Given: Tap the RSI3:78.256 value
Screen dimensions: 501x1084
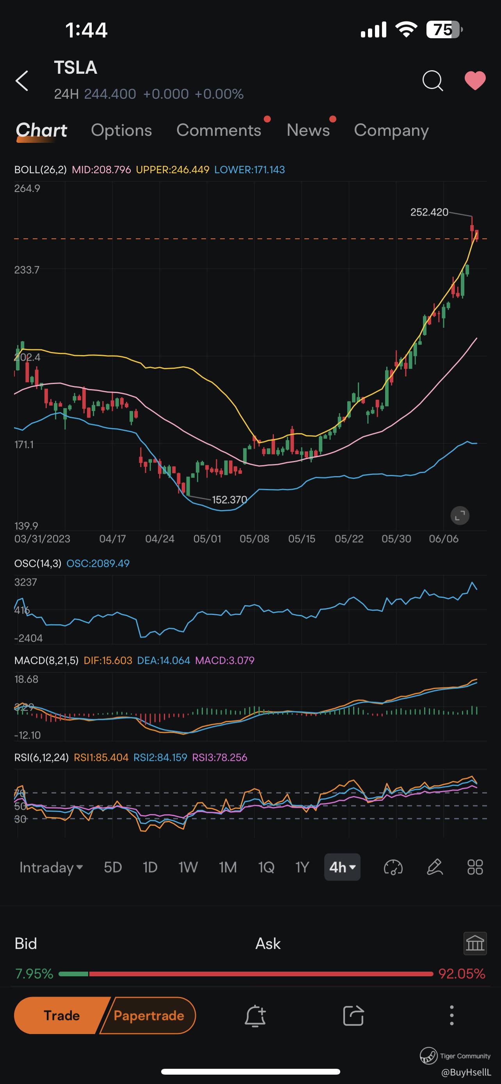Looking at the screenshot, I should click(220, 757).
